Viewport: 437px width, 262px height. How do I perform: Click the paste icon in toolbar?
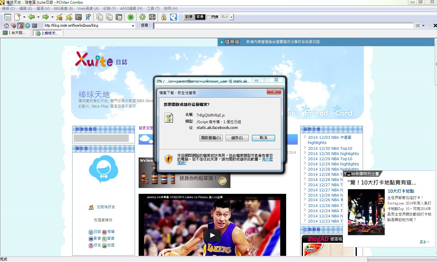pyautogui.click(x=109, y=17)
